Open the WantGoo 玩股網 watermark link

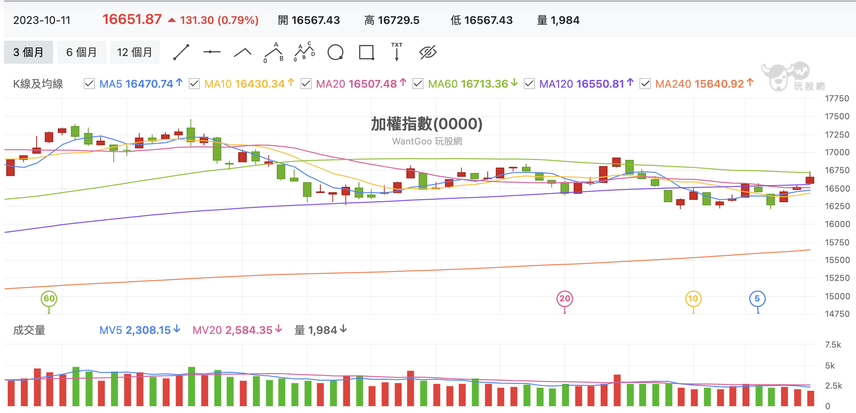point(427,142)
